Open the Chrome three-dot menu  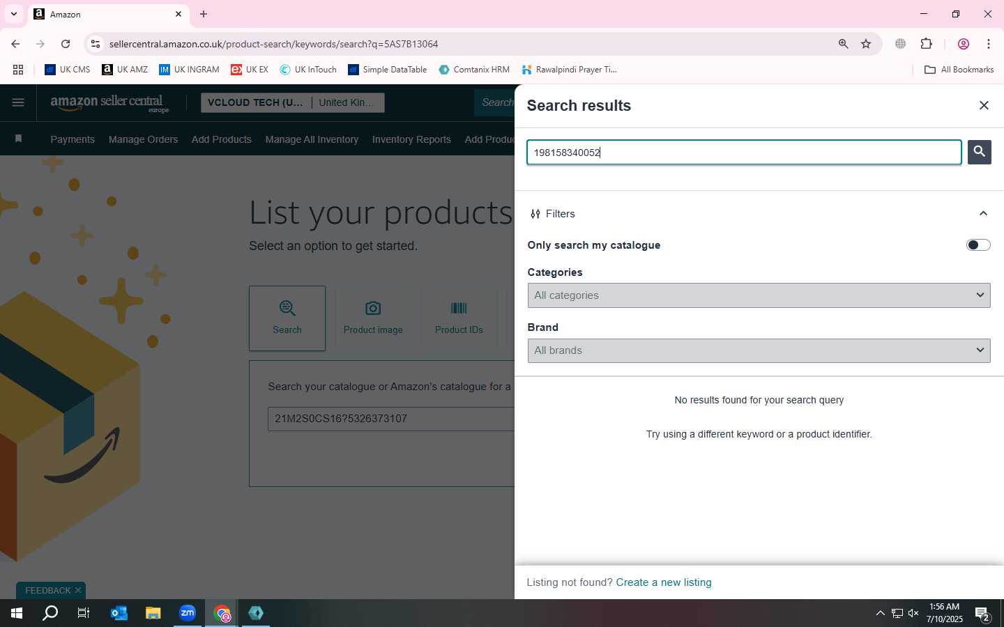pos(988,44)
